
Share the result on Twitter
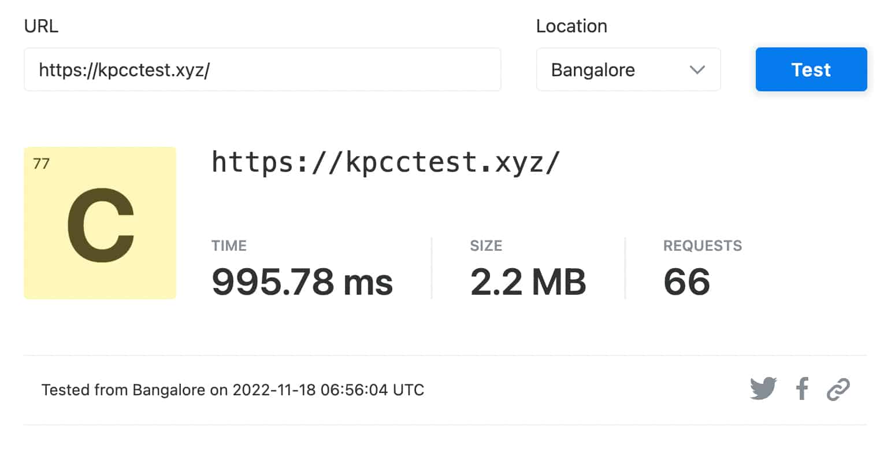tap(763, 389)
